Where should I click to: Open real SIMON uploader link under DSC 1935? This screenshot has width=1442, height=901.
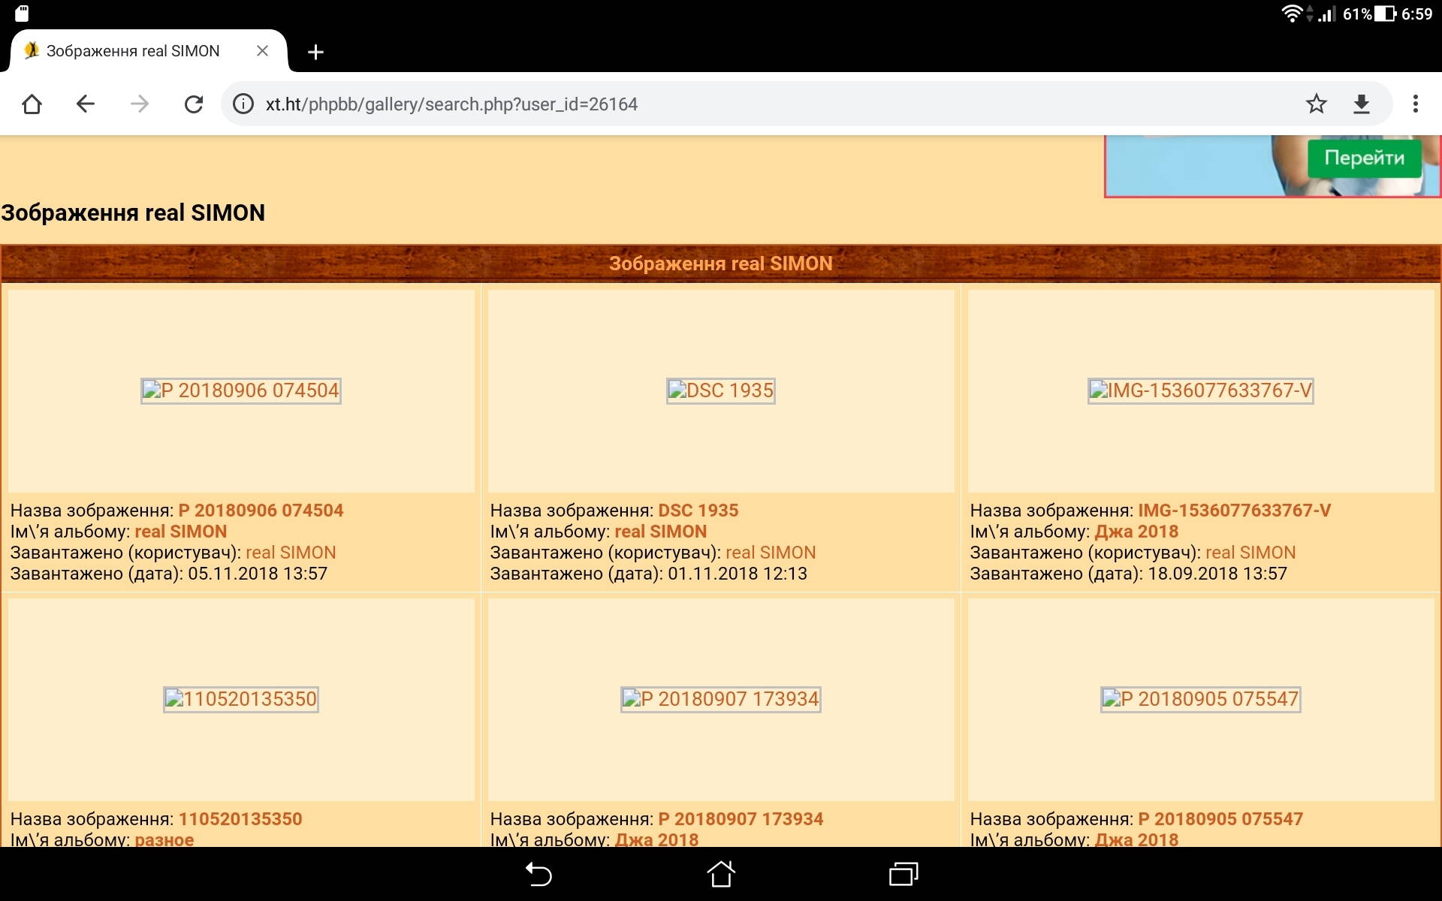770,553
